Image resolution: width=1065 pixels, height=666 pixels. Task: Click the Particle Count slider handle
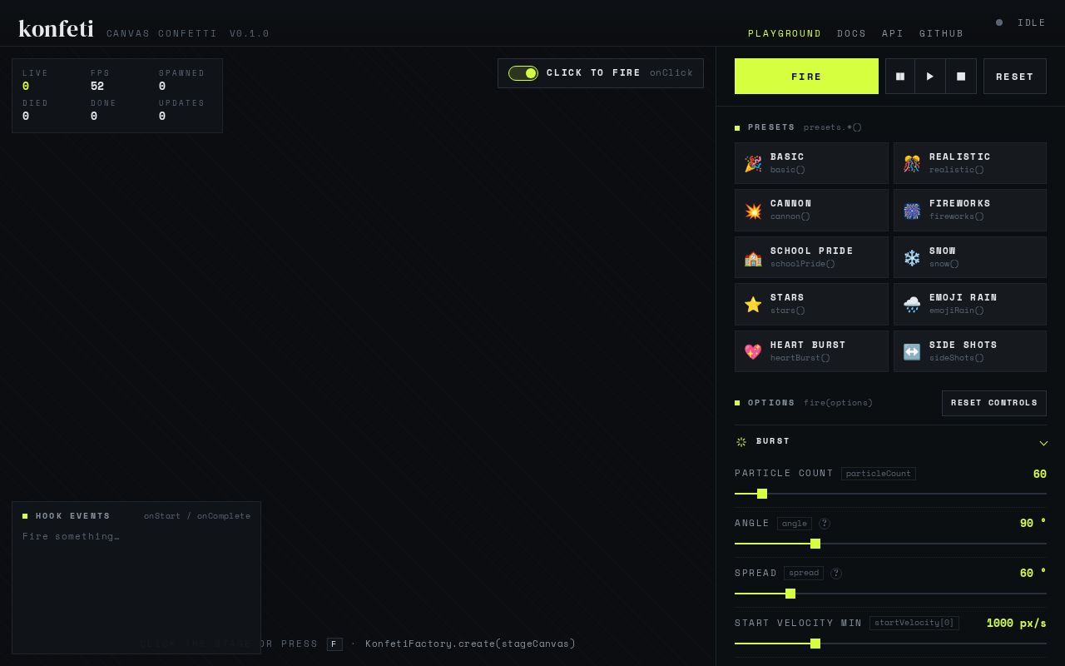tap(761, 494)
